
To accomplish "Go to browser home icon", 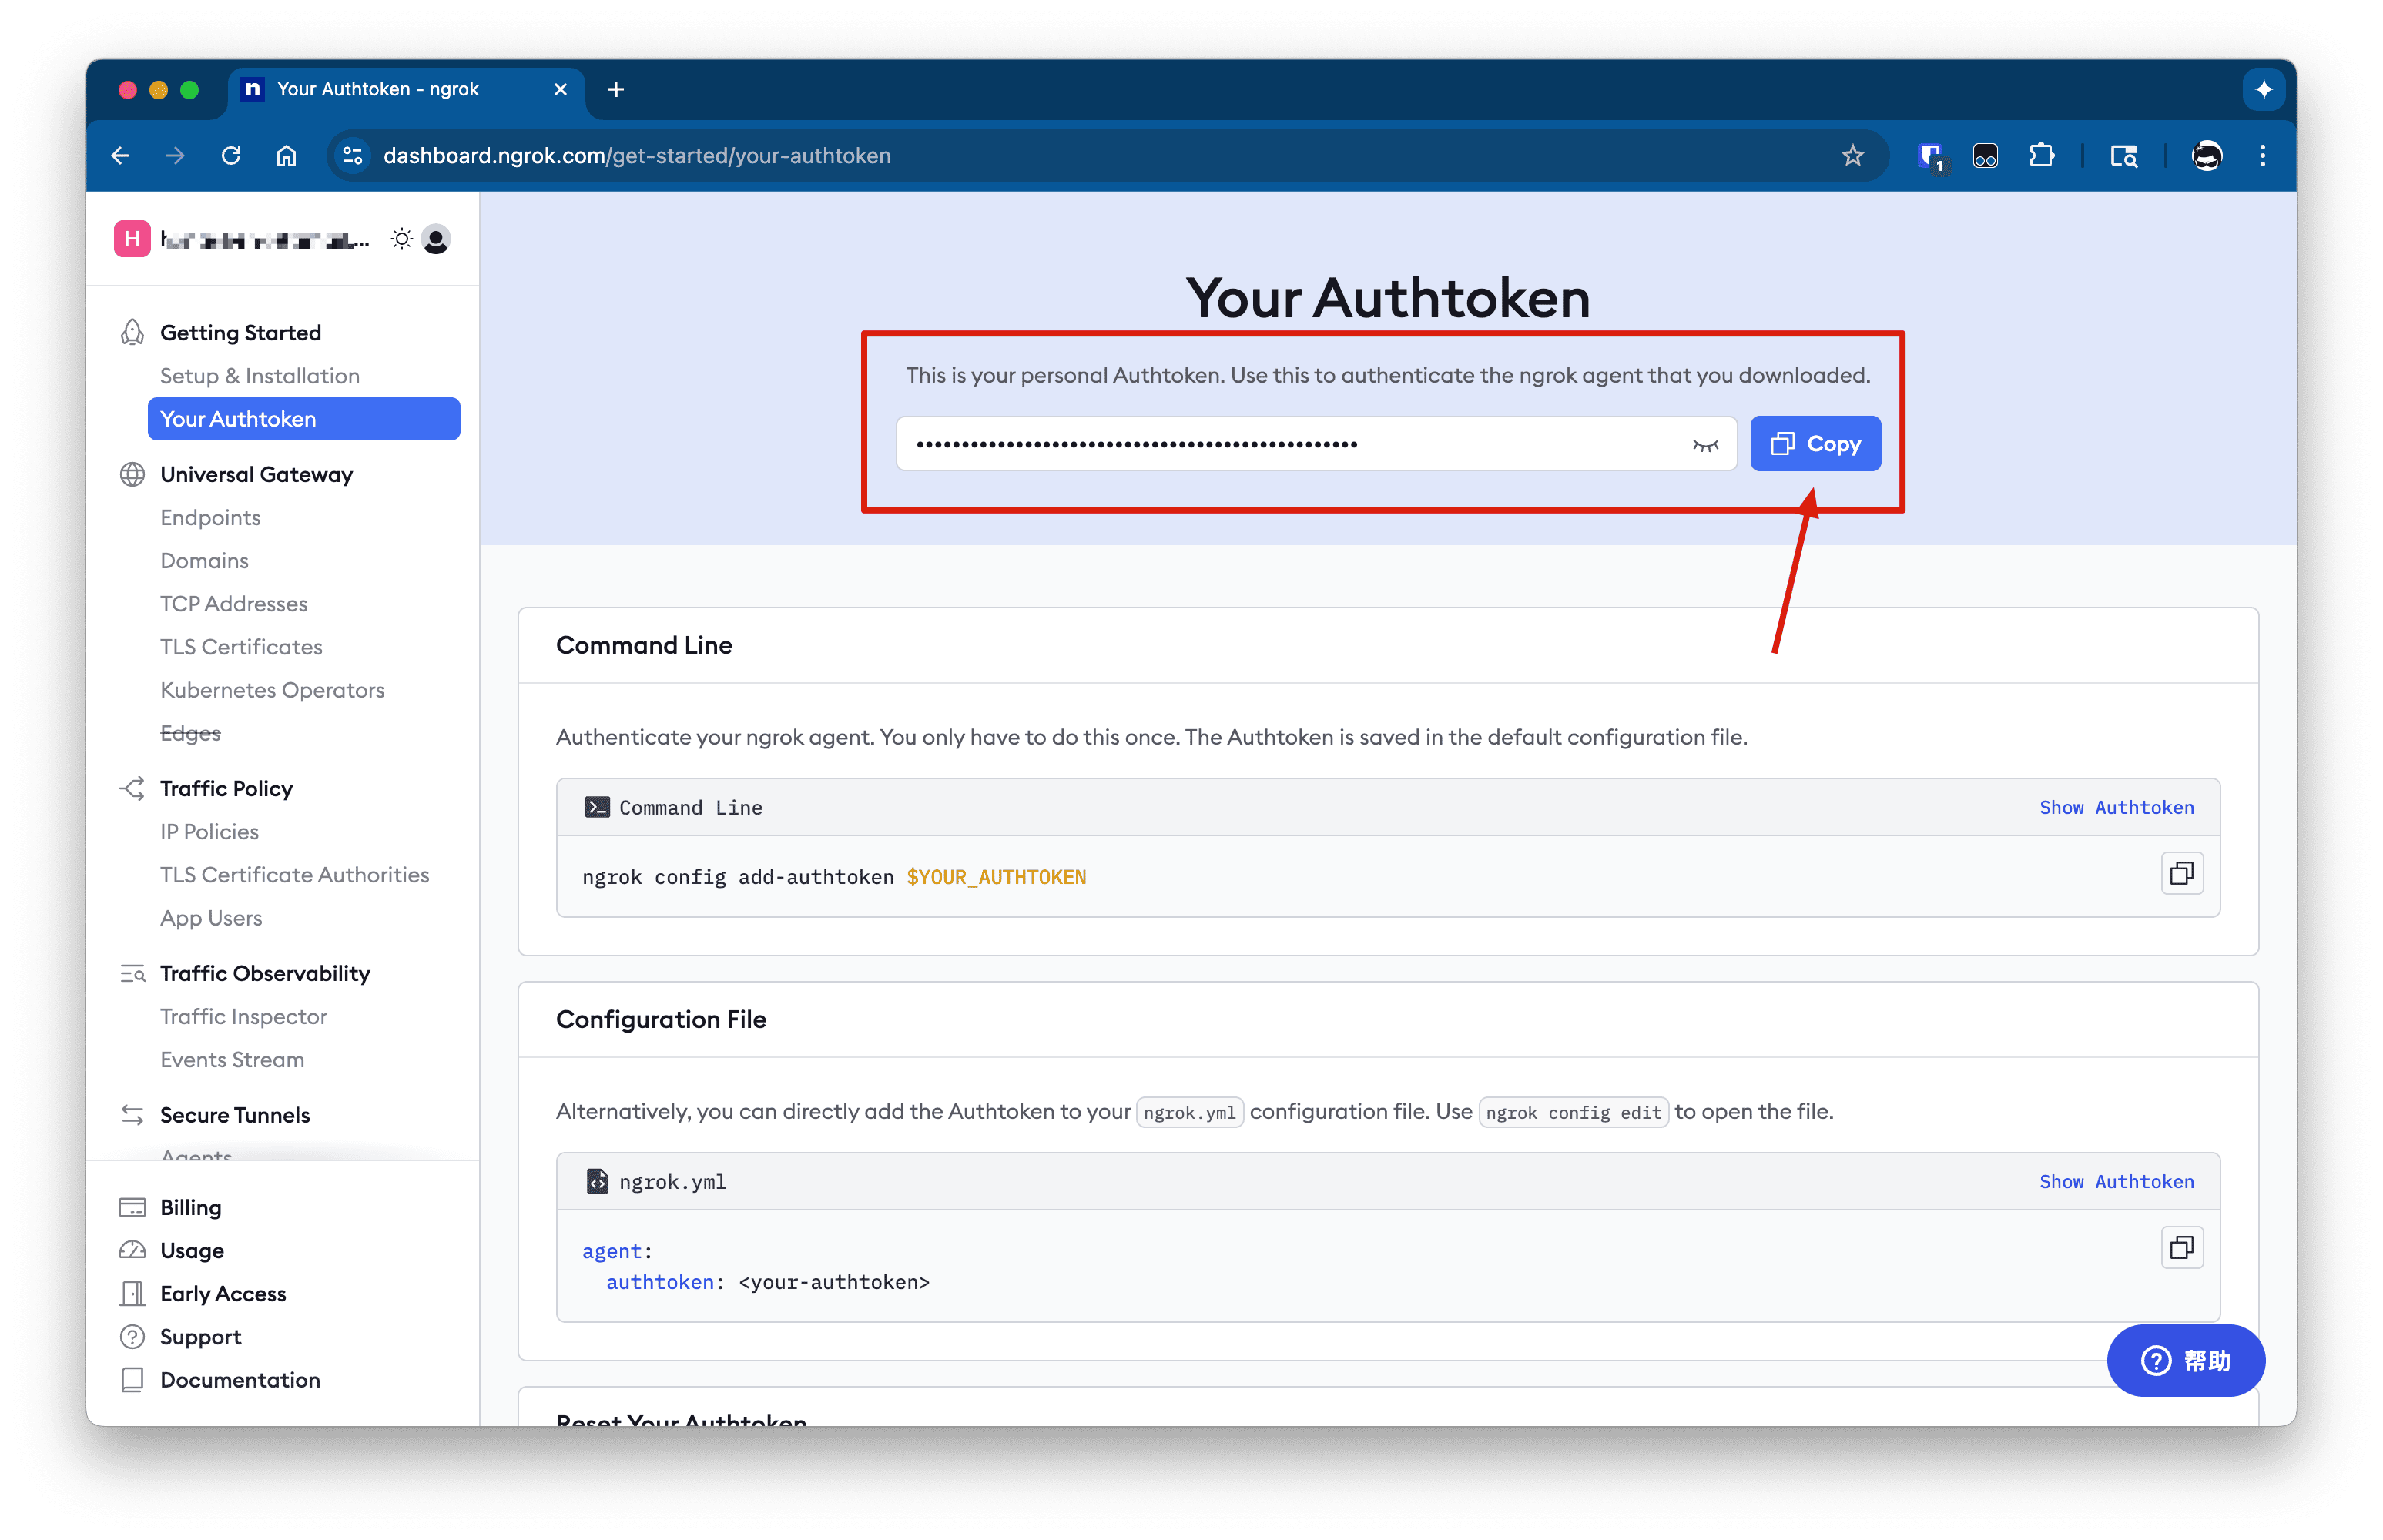I will (287, 156).
